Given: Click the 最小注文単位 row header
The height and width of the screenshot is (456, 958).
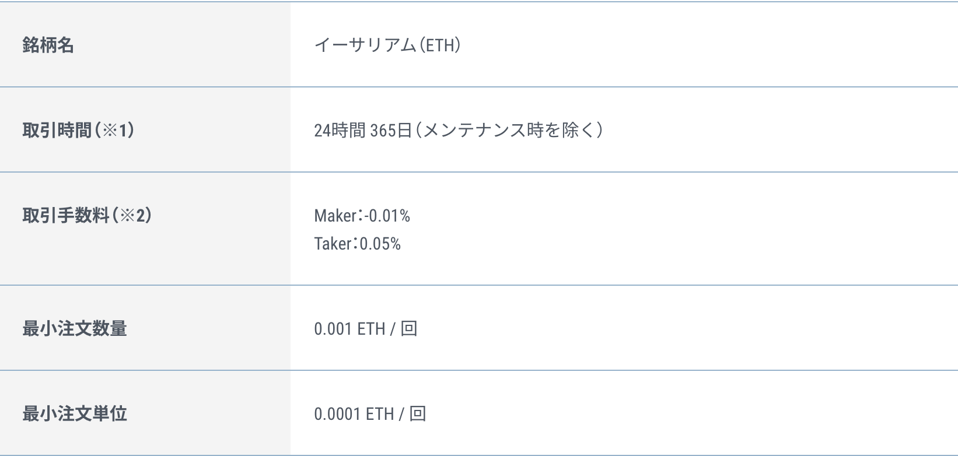Looking at the screenshot, I should tap(74, 414).
